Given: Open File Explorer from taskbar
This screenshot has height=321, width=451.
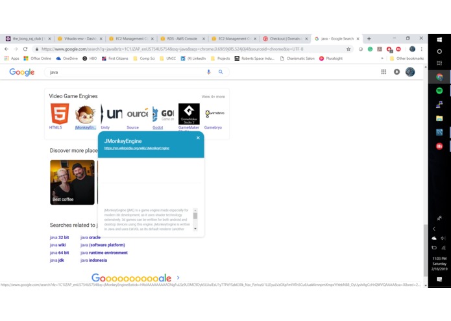Looking at the screenshot, I should click(x=439, y=118).
